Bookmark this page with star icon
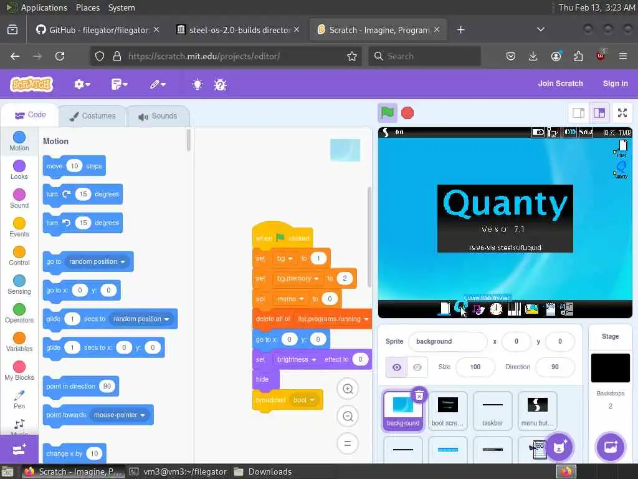The width and height of the screenshot is (638, 479). click(x=352, y=56)
